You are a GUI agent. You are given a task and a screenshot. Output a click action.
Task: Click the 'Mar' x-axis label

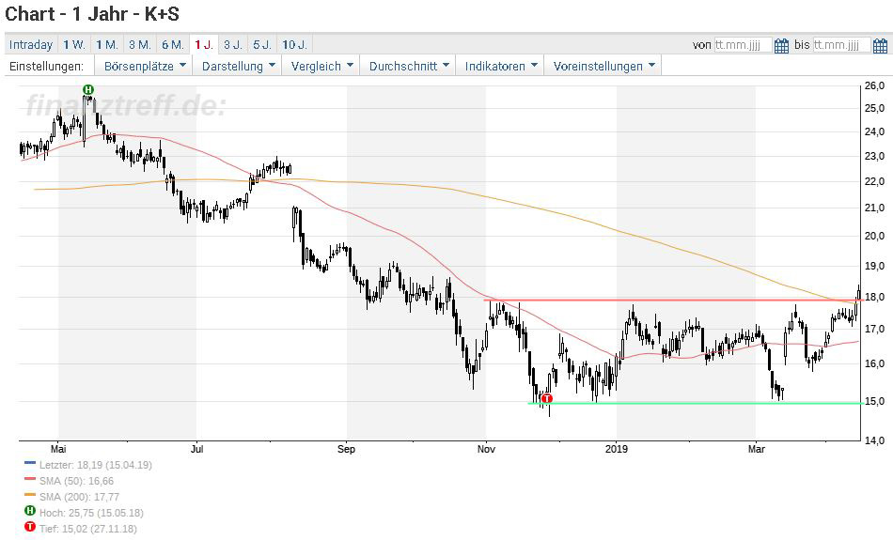(757, 449)
